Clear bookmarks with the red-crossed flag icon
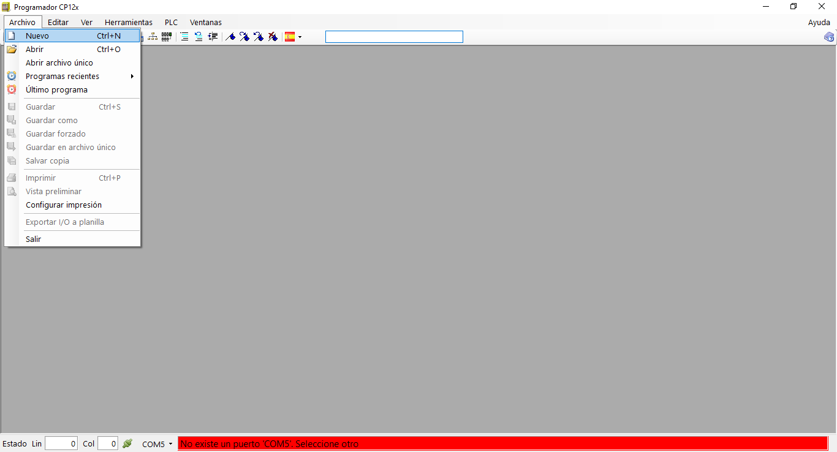 273,37
